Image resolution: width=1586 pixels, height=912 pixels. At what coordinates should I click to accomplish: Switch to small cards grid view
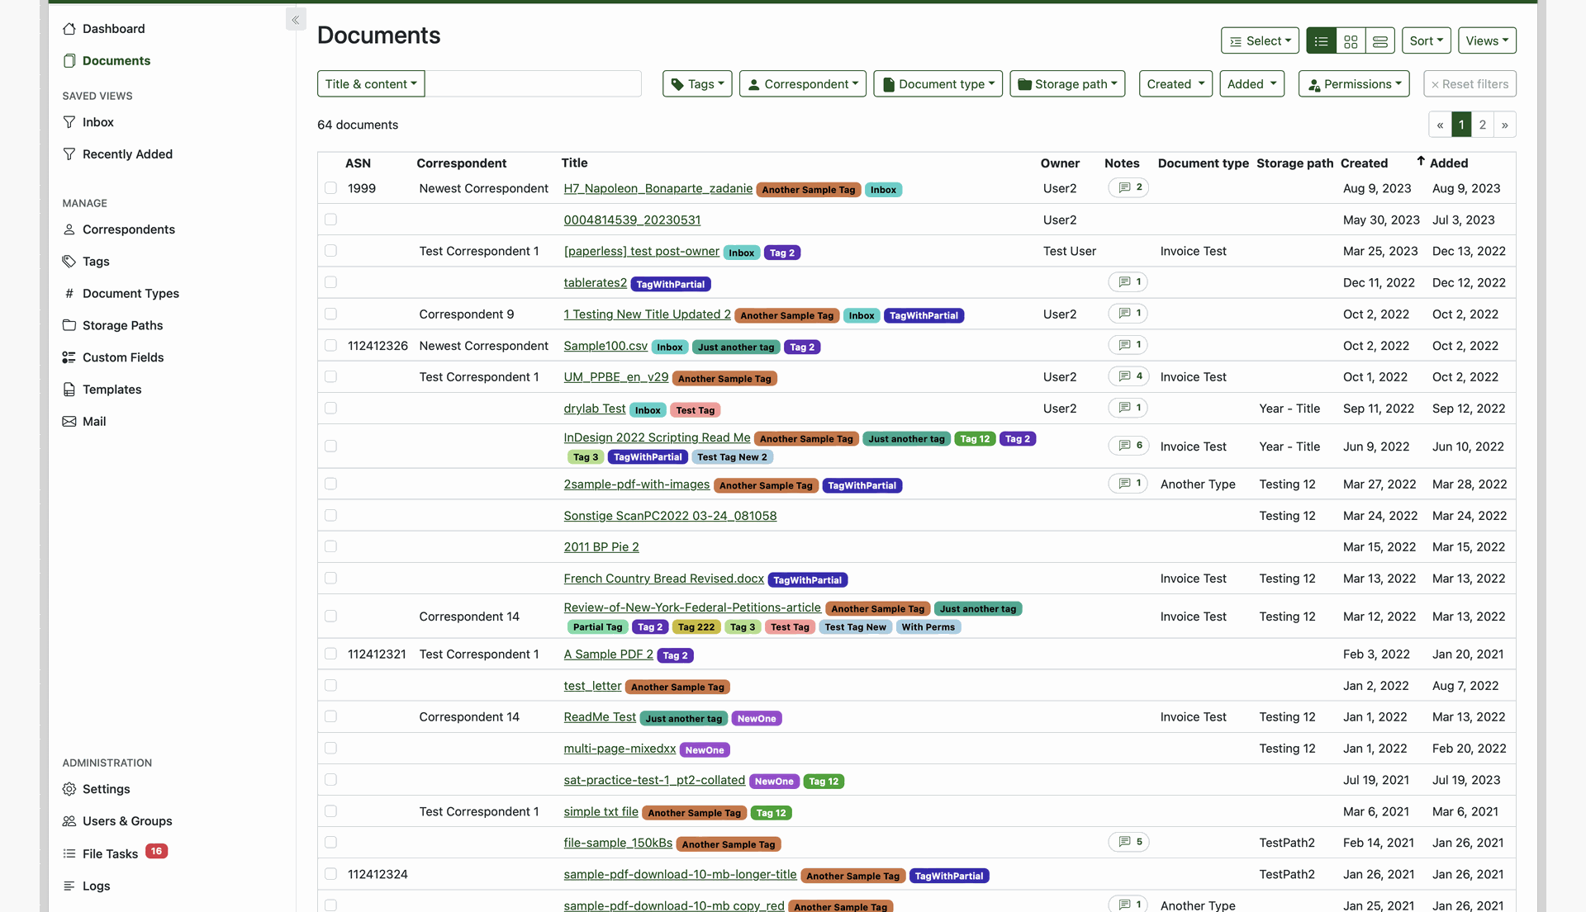[x=1351, y=41]
